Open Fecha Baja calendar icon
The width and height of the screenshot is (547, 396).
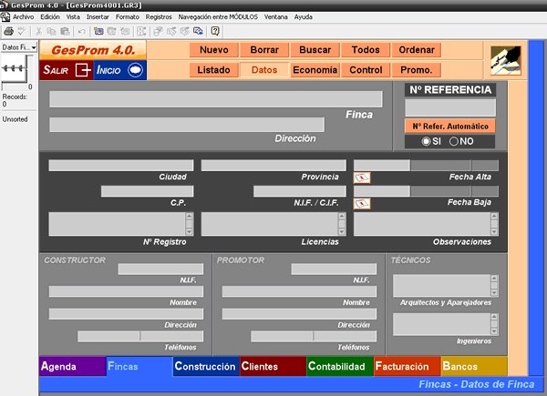[362, 203]
